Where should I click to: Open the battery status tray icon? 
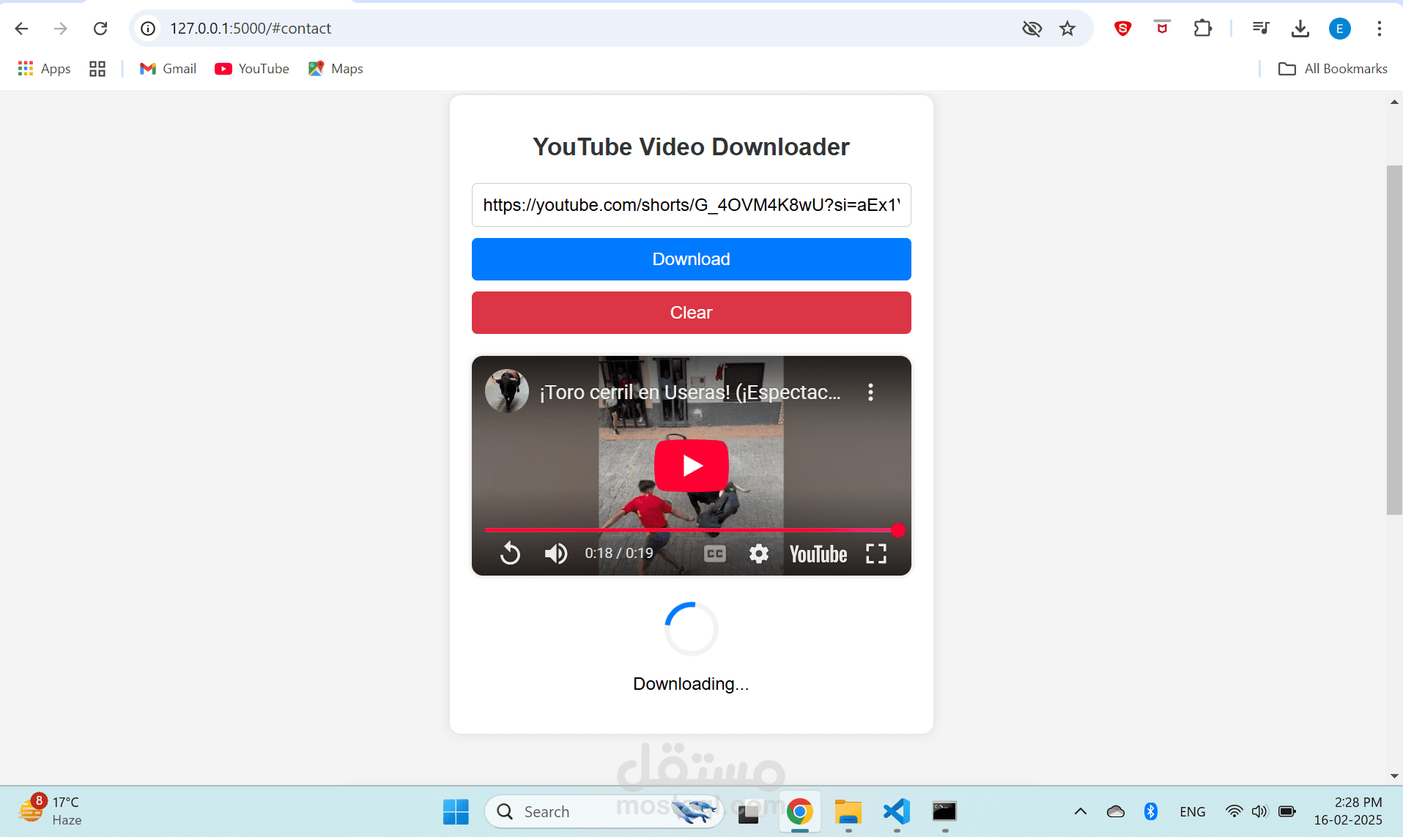1287,811
